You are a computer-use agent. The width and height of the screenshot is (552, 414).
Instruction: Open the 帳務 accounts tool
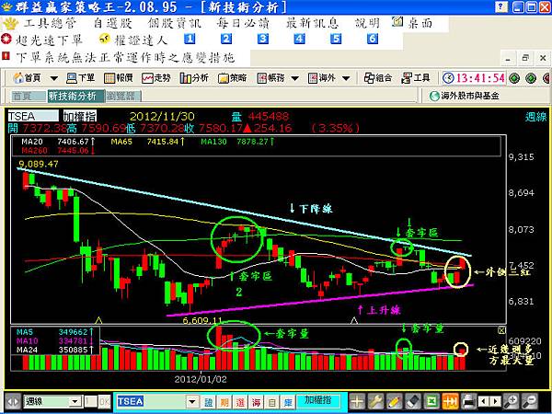tap(270, 78)
